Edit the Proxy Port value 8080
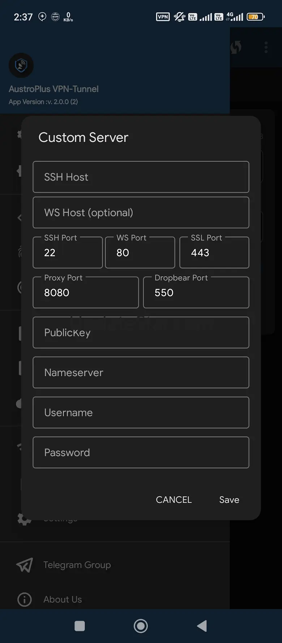The height and width of the screenshot is (643, 282). [x=86, y=293]
